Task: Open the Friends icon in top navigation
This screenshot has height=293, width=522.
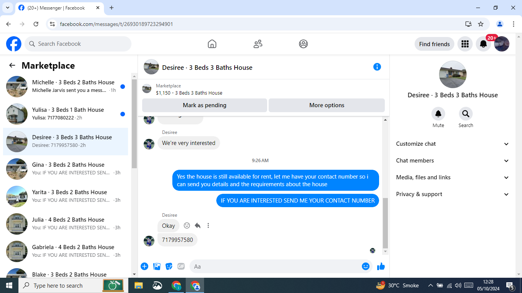Action: point(258,44)
